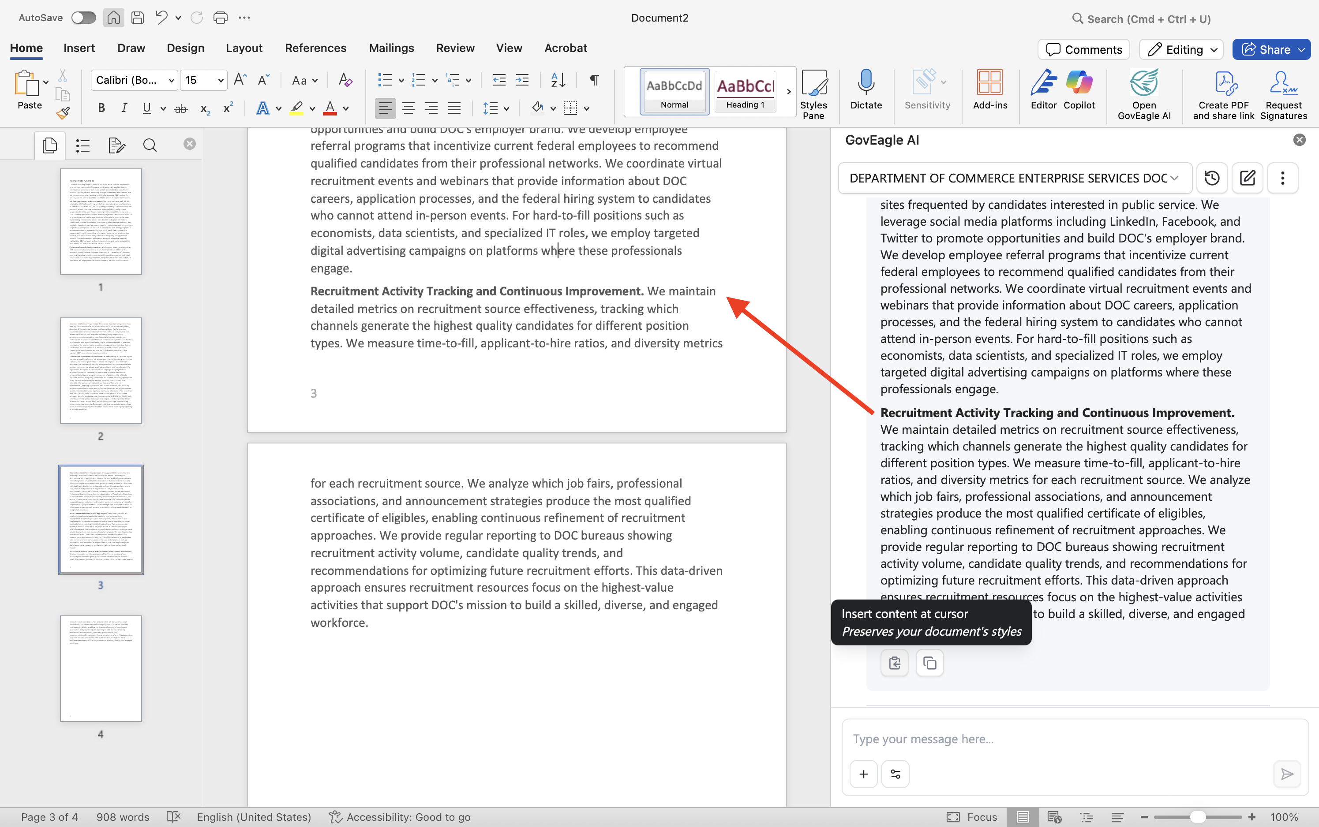Screen dimensions: 1319x827
Task: Open the Editor proofing tool
Action: (x=1043, y=90)
